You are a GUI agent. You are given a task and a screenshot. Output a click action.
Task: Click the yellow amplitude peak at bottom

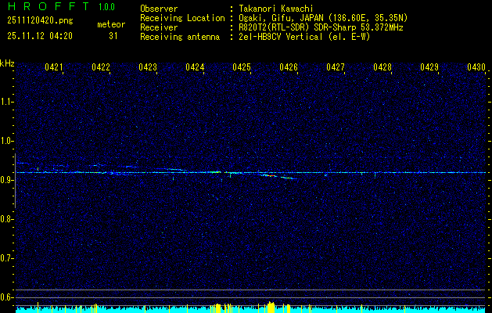[269, 306]
